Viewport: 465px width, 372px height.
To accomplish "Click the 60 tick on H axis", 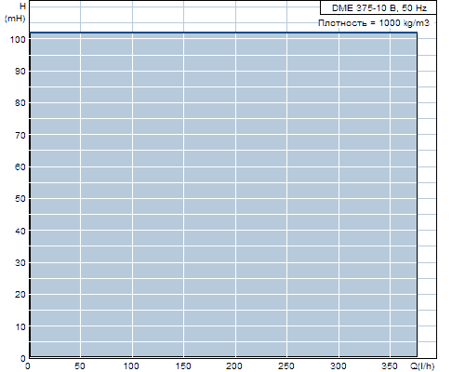I will tap(20, 166).
